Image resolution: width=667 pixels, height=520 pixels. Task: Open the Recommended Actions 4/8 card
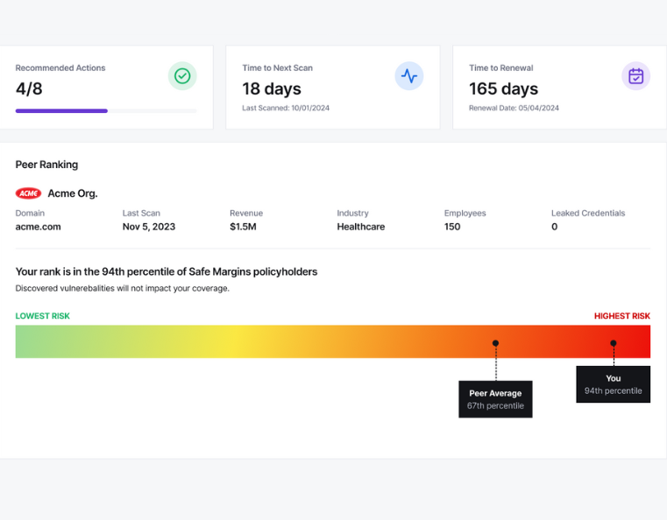click(x=105, y=87)
